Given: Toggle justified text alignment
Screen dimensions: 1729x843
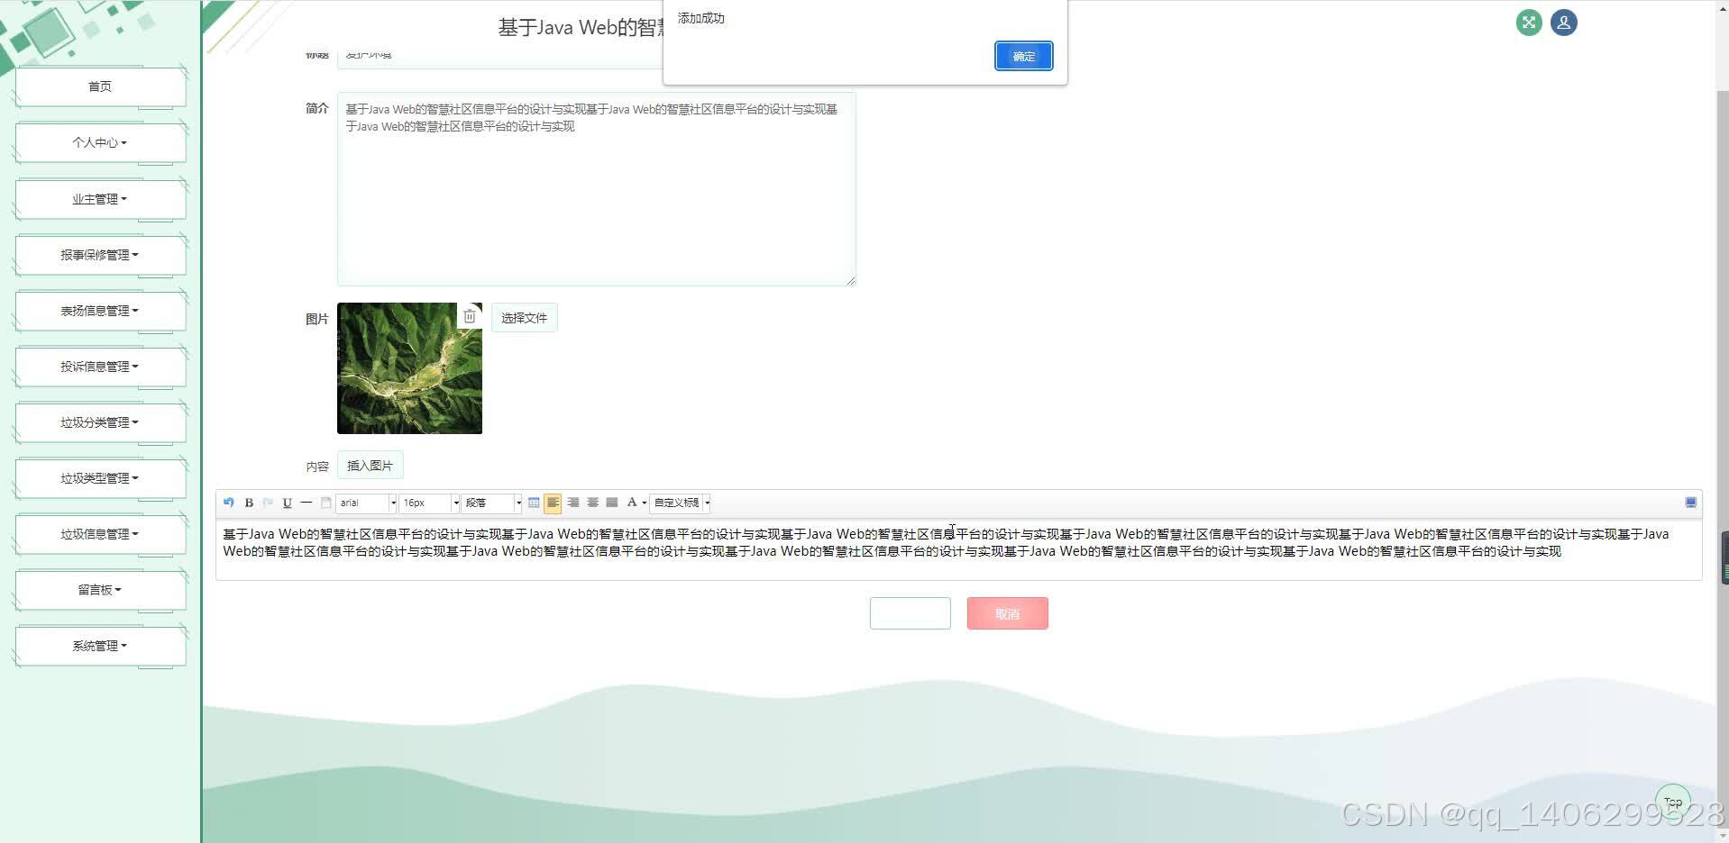Looking at the screenshot, I should pyautogui.click(x=612, y=503).
